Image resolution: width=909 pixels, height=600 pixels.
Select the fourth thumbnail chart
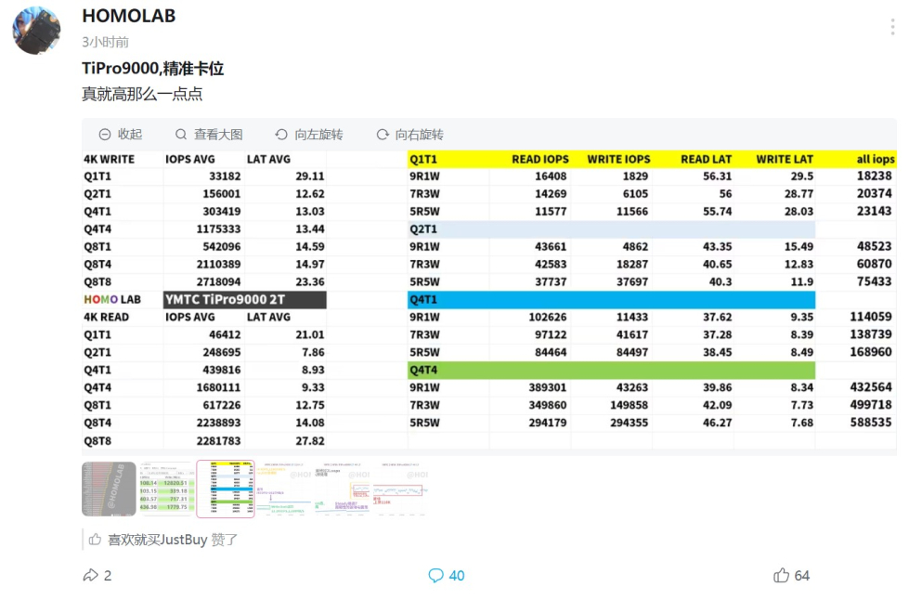282,489
